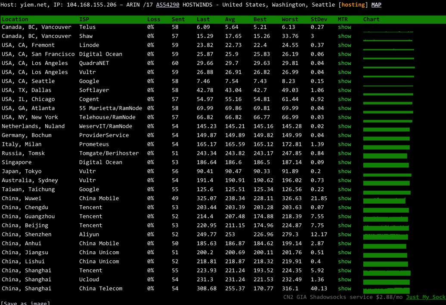Image resolution: width=446 pixels, height=305 pixels.
Task: Show MTR for Vancouver Telus row
Action: pyautogui.click(x=344, y=27)
